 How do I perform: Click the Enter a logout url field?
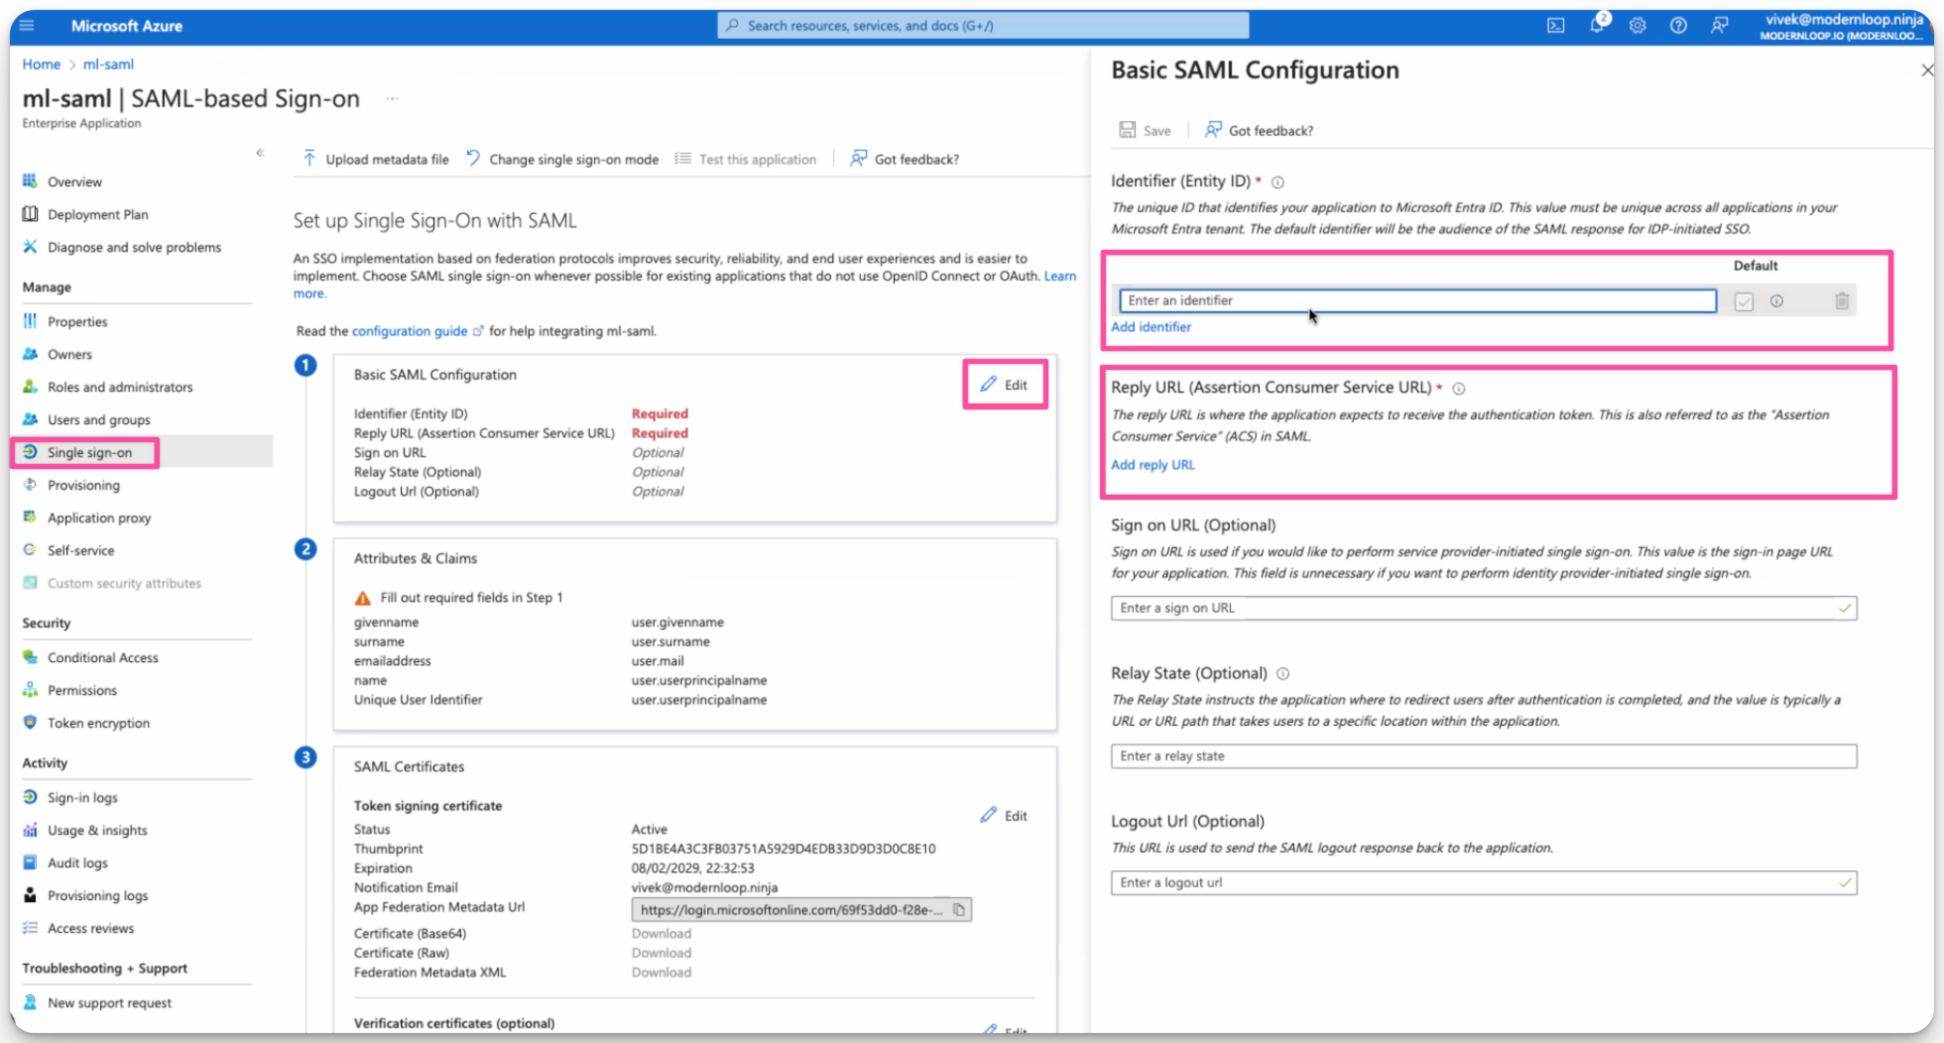pyautogui.click(x=1484, y=882)
